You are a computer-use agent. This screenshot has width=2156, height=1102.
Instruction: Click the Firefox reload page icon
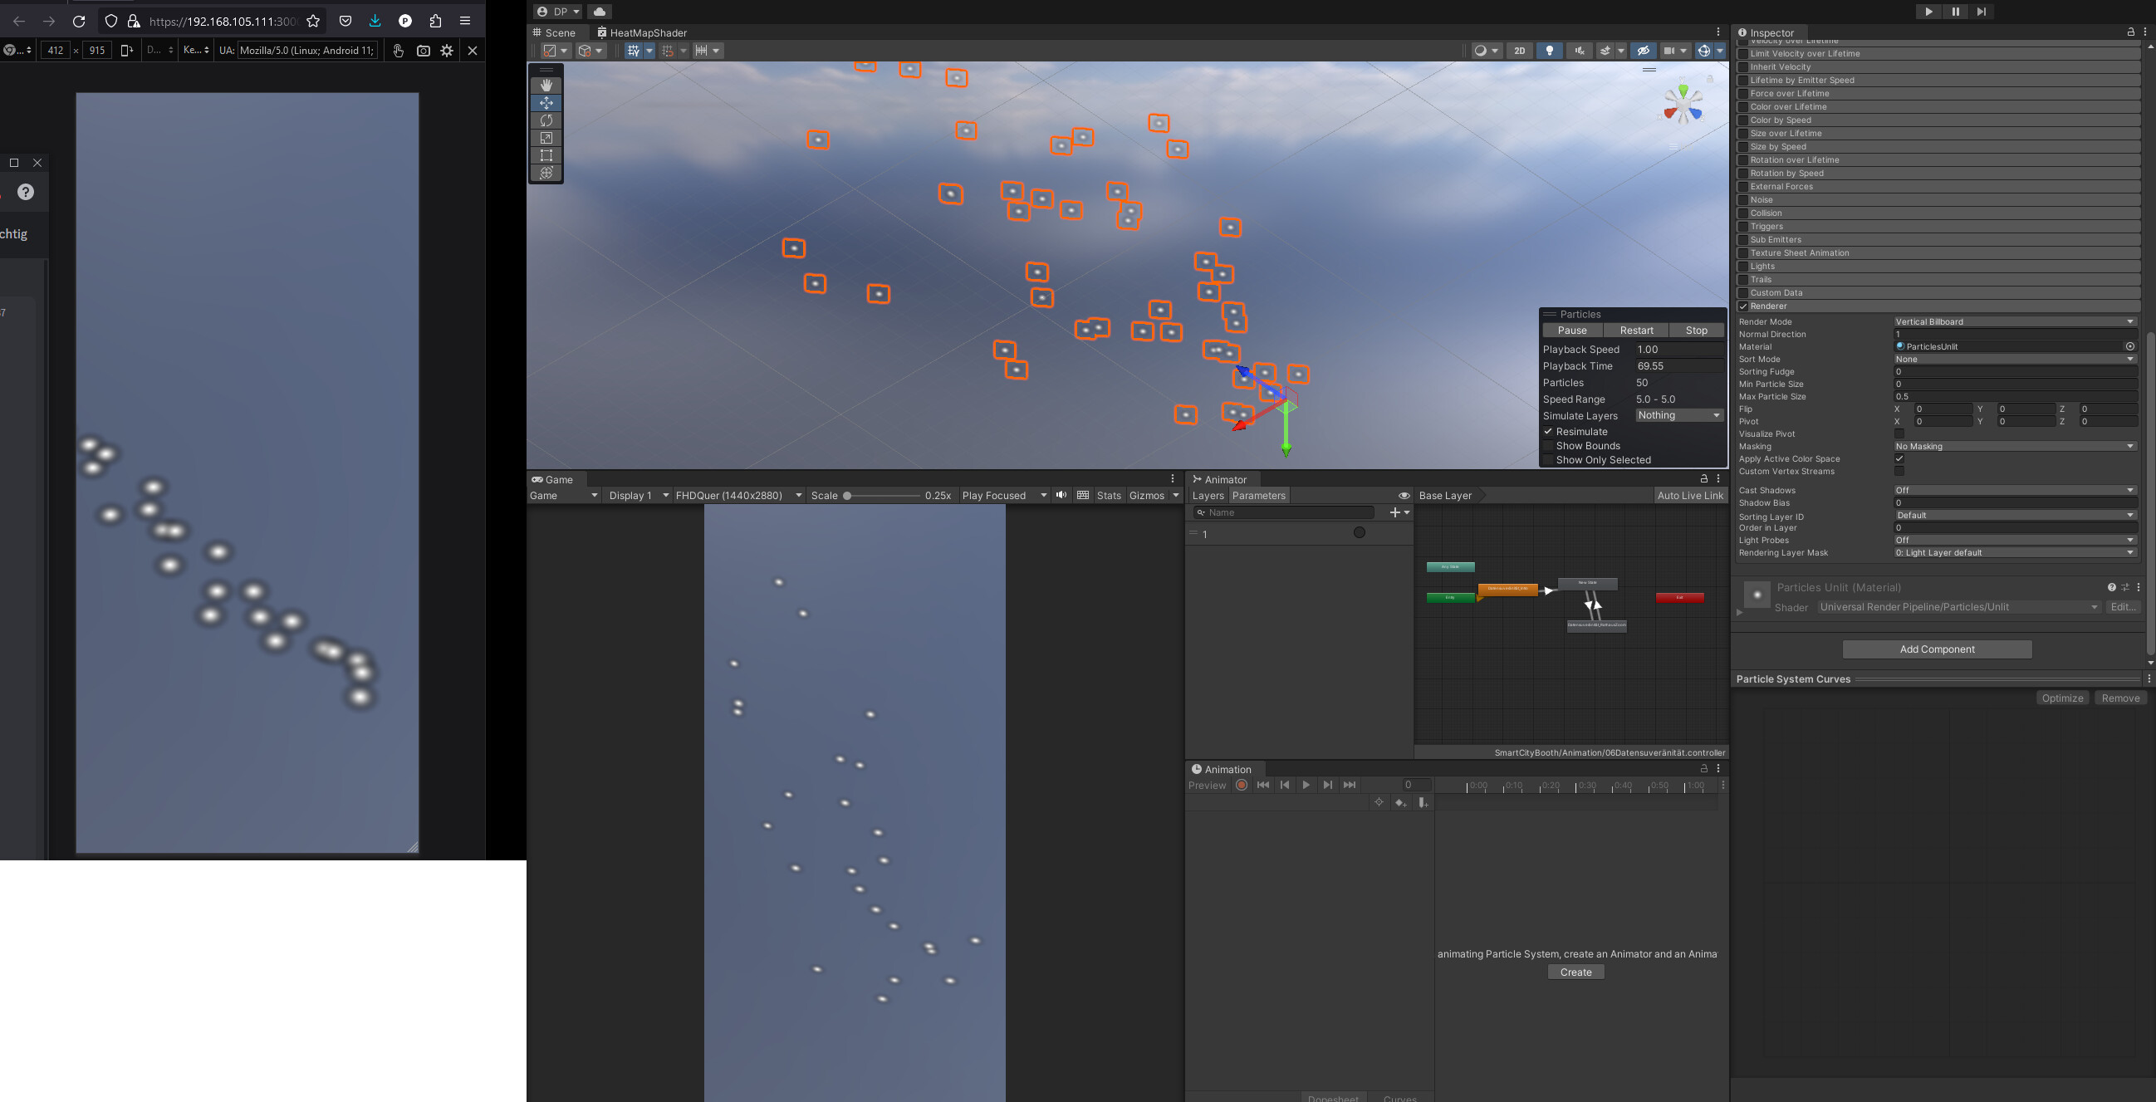(79, 22)
